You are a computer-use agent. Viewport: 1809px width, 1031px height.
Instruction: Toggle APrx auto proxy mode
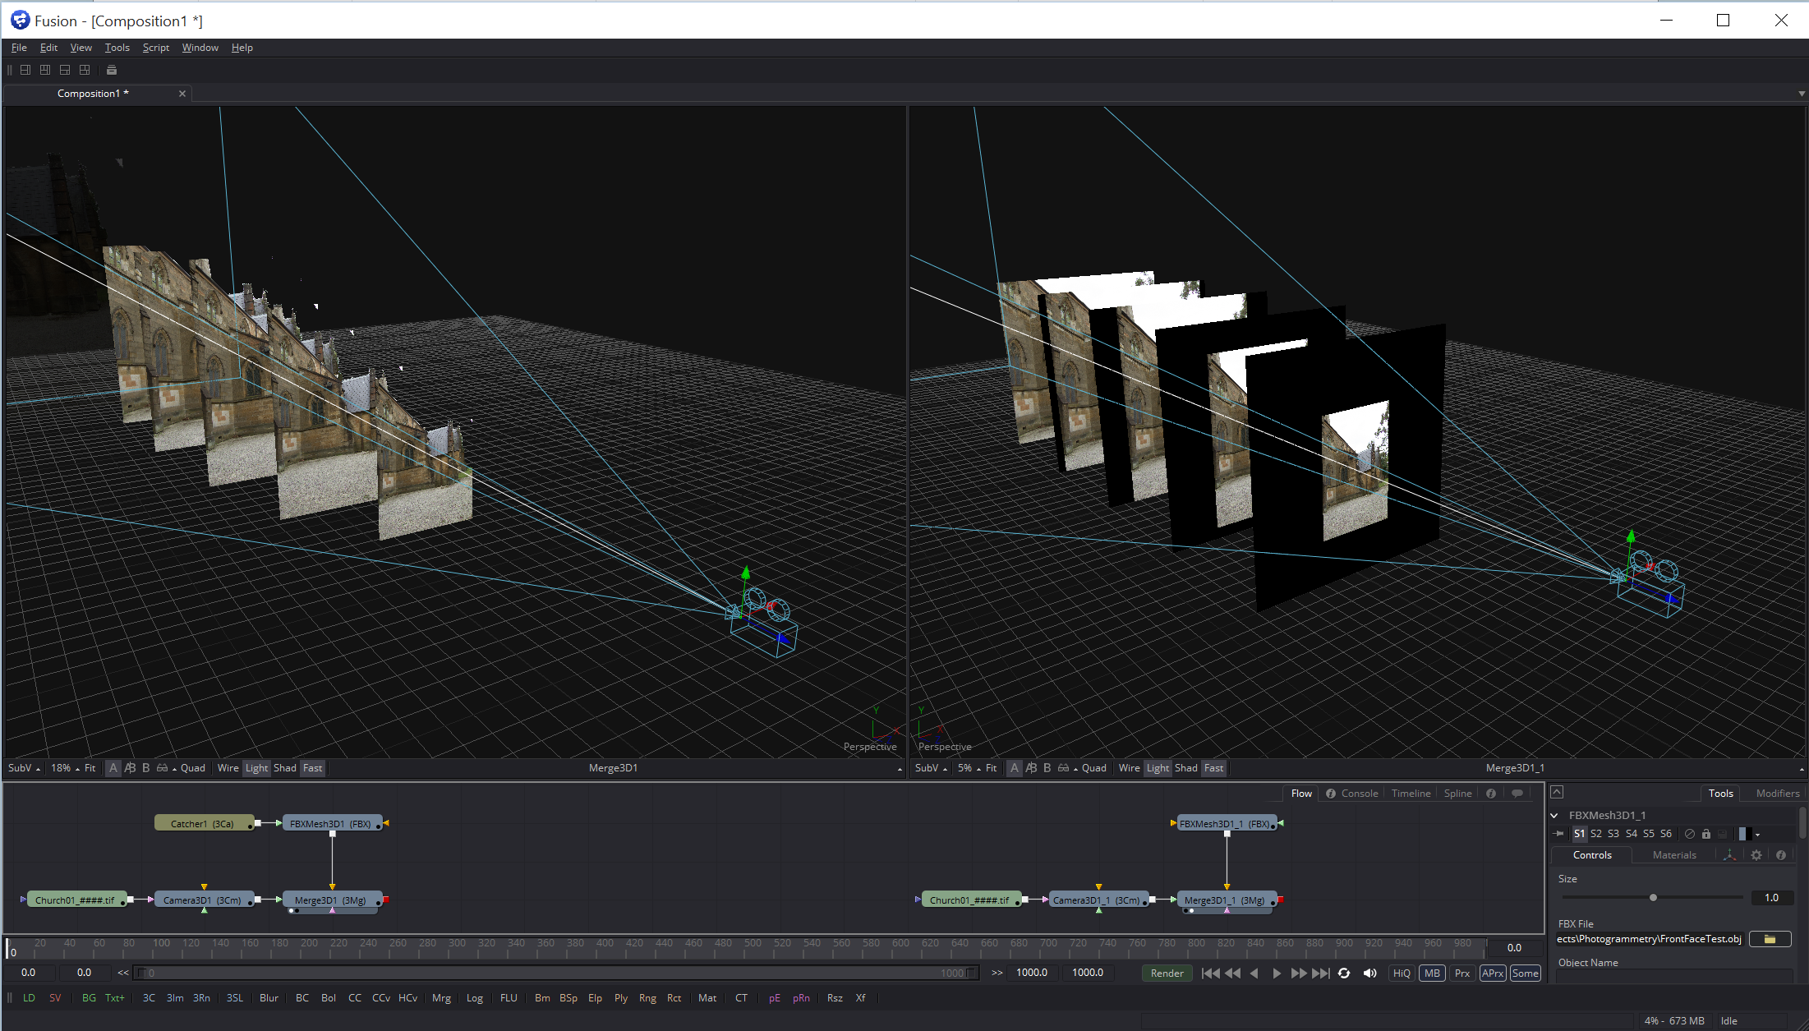(1493, 973)
